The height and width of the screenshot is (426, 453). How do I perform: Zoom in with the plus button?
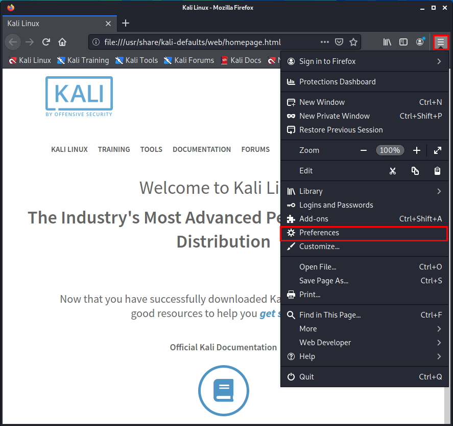[x=417, y=150]
